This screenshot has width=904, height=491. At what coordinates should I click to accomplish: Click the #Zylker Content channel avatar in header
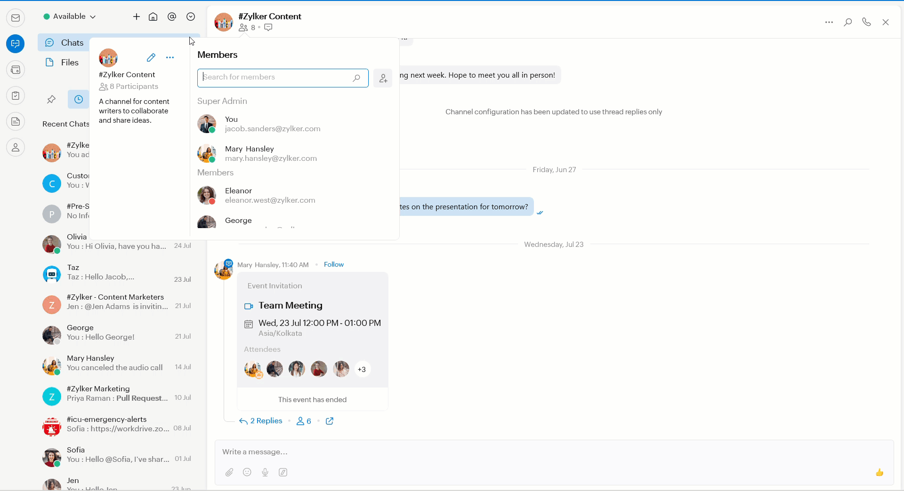click(x=224, y=22)
